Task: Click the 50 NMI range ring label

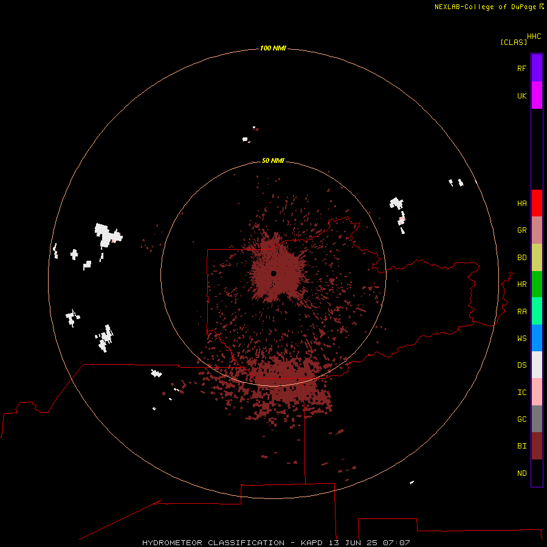Action: pyautogui.click(x=273, y=160)
